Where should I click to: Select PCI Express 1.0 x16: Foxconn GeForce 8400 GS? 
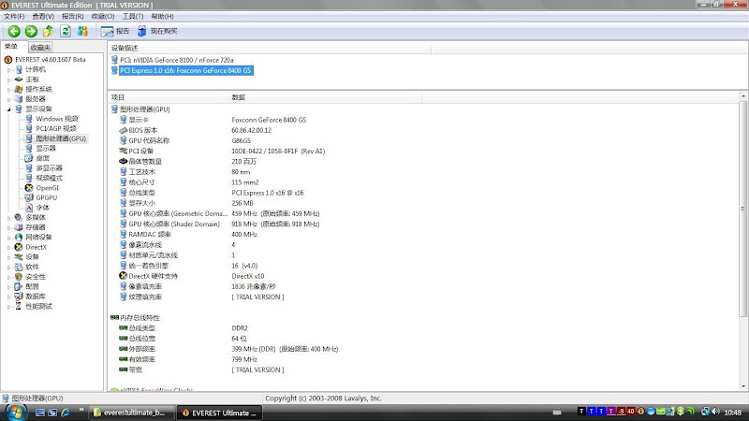(185, 71)
